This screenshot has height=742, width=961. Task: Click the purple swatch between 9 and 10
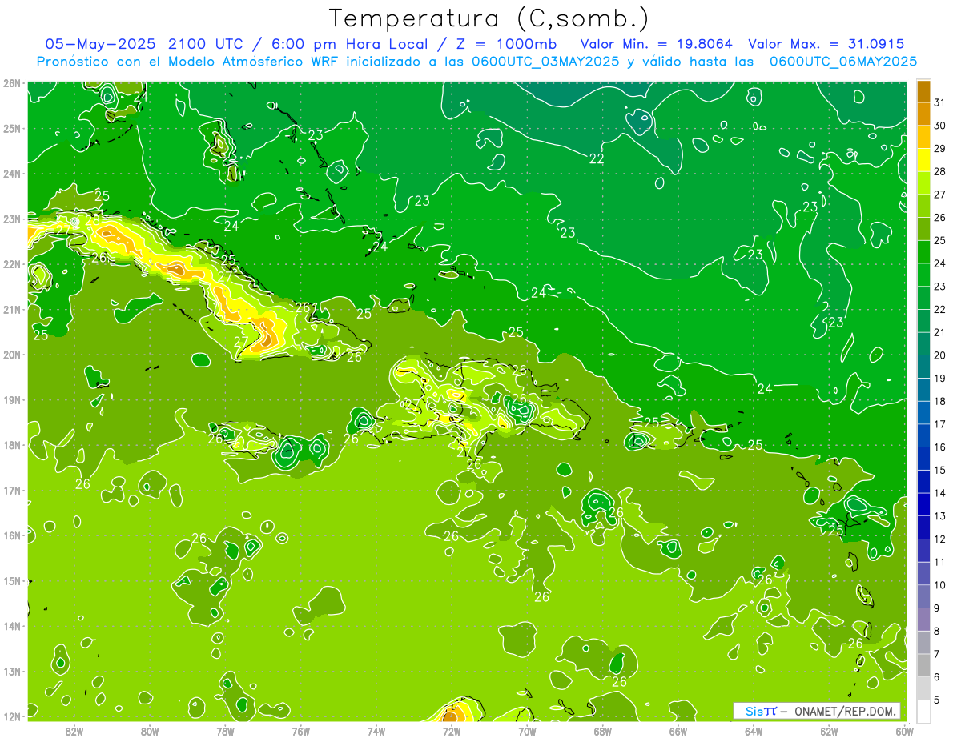point(923,596)
